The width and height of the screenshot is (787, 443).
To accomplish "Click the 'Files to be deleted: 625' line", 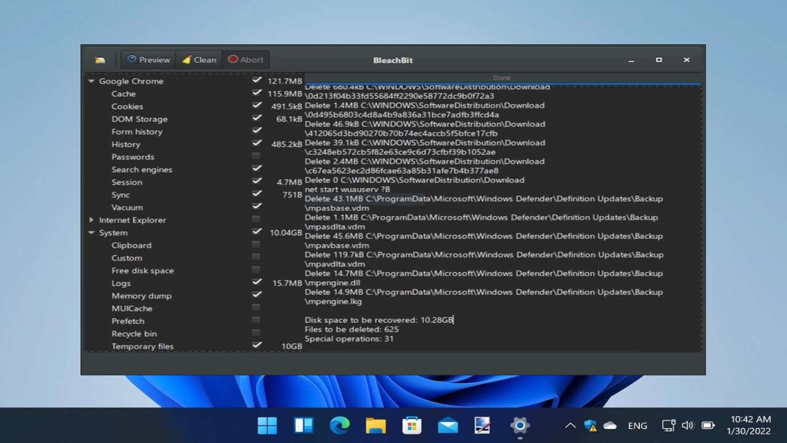I will click(x=352, y=329).
